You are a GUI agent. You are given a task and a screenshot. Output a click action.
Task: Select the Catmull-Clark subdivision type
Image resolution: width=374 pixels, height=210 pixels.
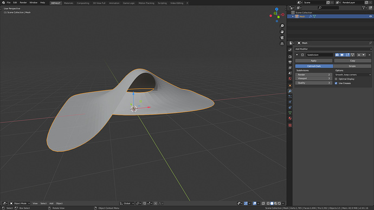pyautogui.click(x=314, y=66)
